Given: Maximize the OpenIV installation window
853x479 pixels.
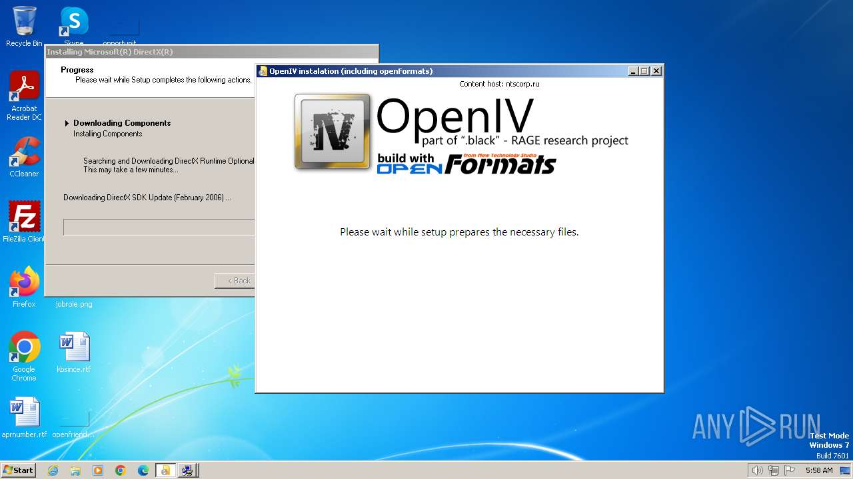Looking at the screenshot, I should (644, 71).
